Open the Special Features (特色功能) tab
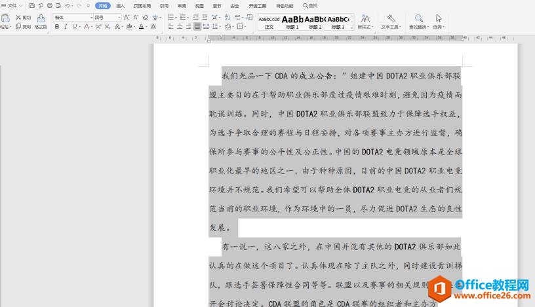535x307 pixels. click(285, 6)
